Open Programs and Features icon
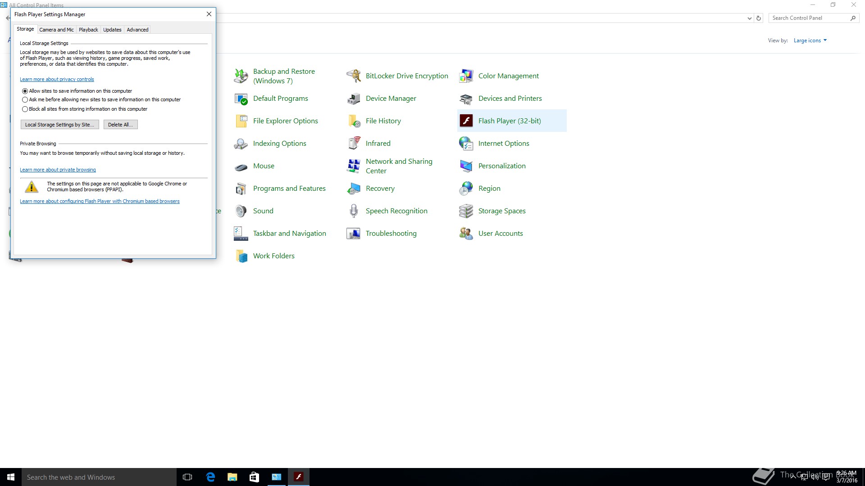 click(241, 189)
